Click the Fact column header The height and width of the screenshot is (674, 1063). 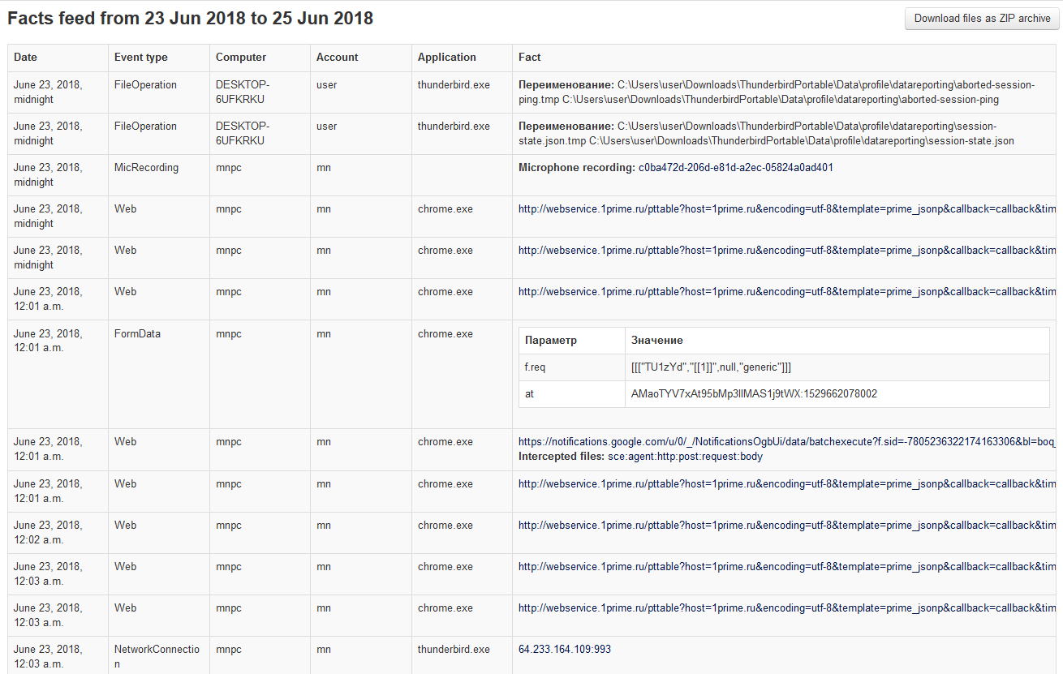coord(529,58)
